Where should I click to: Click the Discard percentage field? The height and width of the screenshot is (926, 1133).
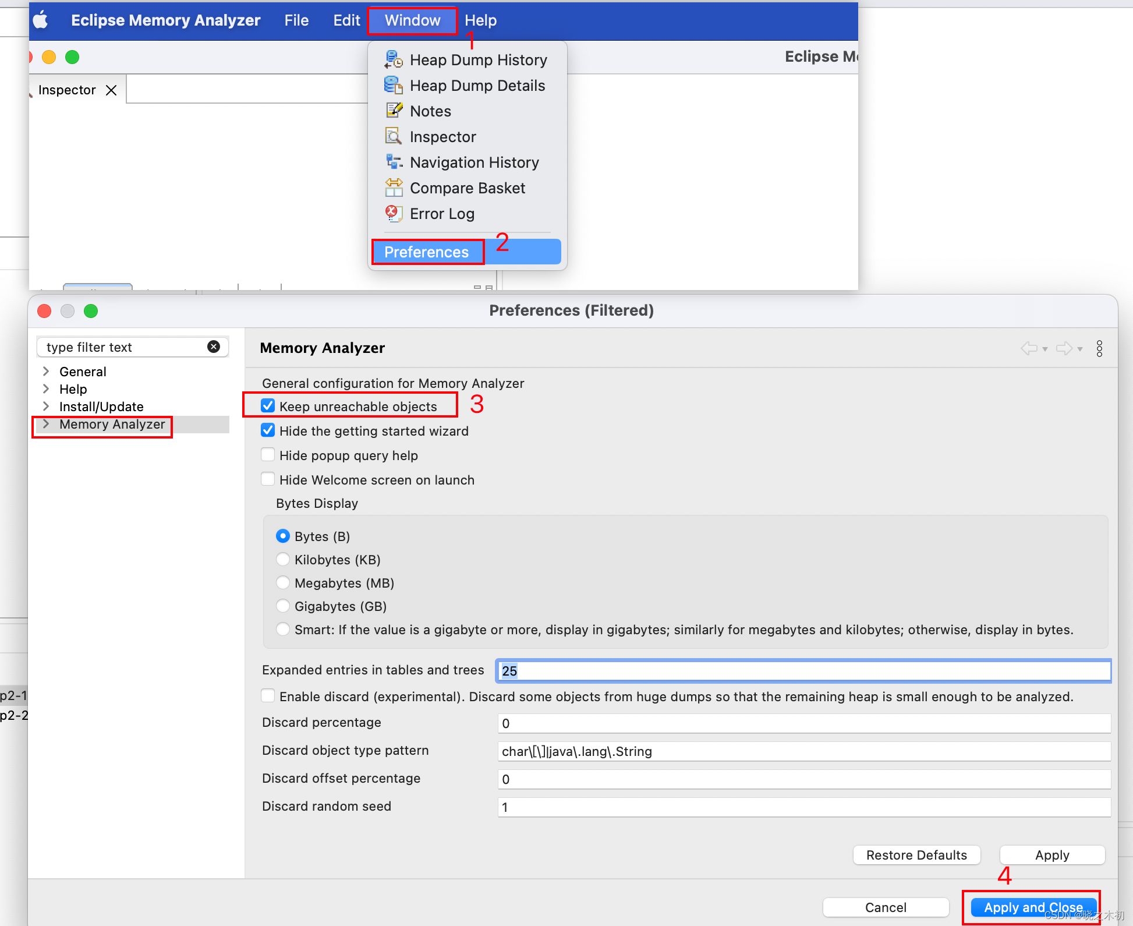click(804, 723)
